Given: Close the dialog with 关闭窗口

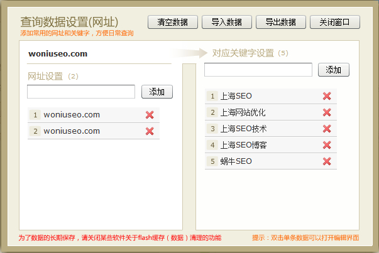Looking at the screenshot, I should point(335,23).
